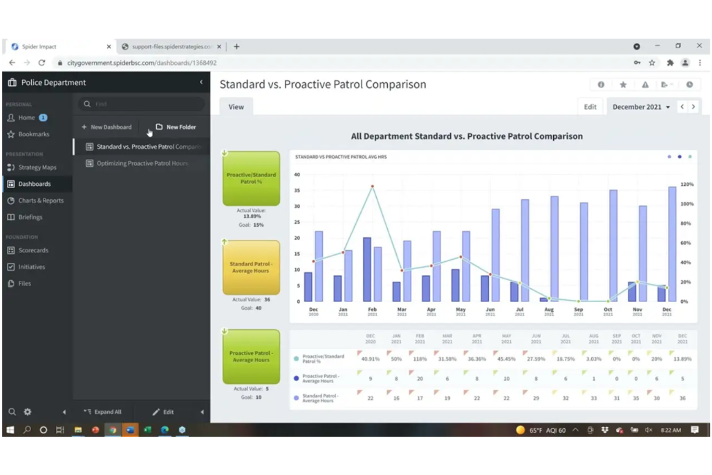Open the Dashboards section in sidebar

(34, 183)
